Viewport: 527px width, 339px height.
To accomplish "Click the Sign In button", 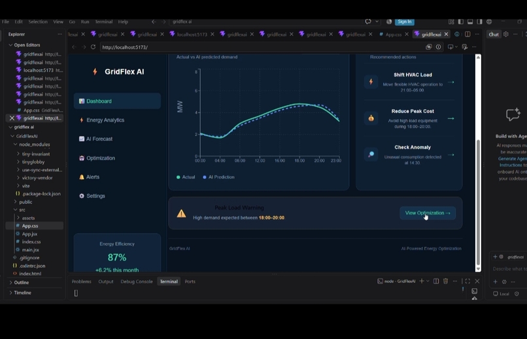I will click(405, 22).
